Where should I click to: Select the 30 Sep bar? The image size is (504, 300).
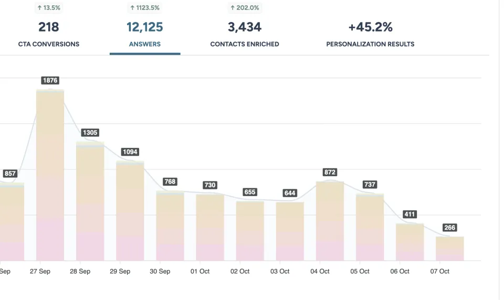pyautogui.click(x=170, y=226)
